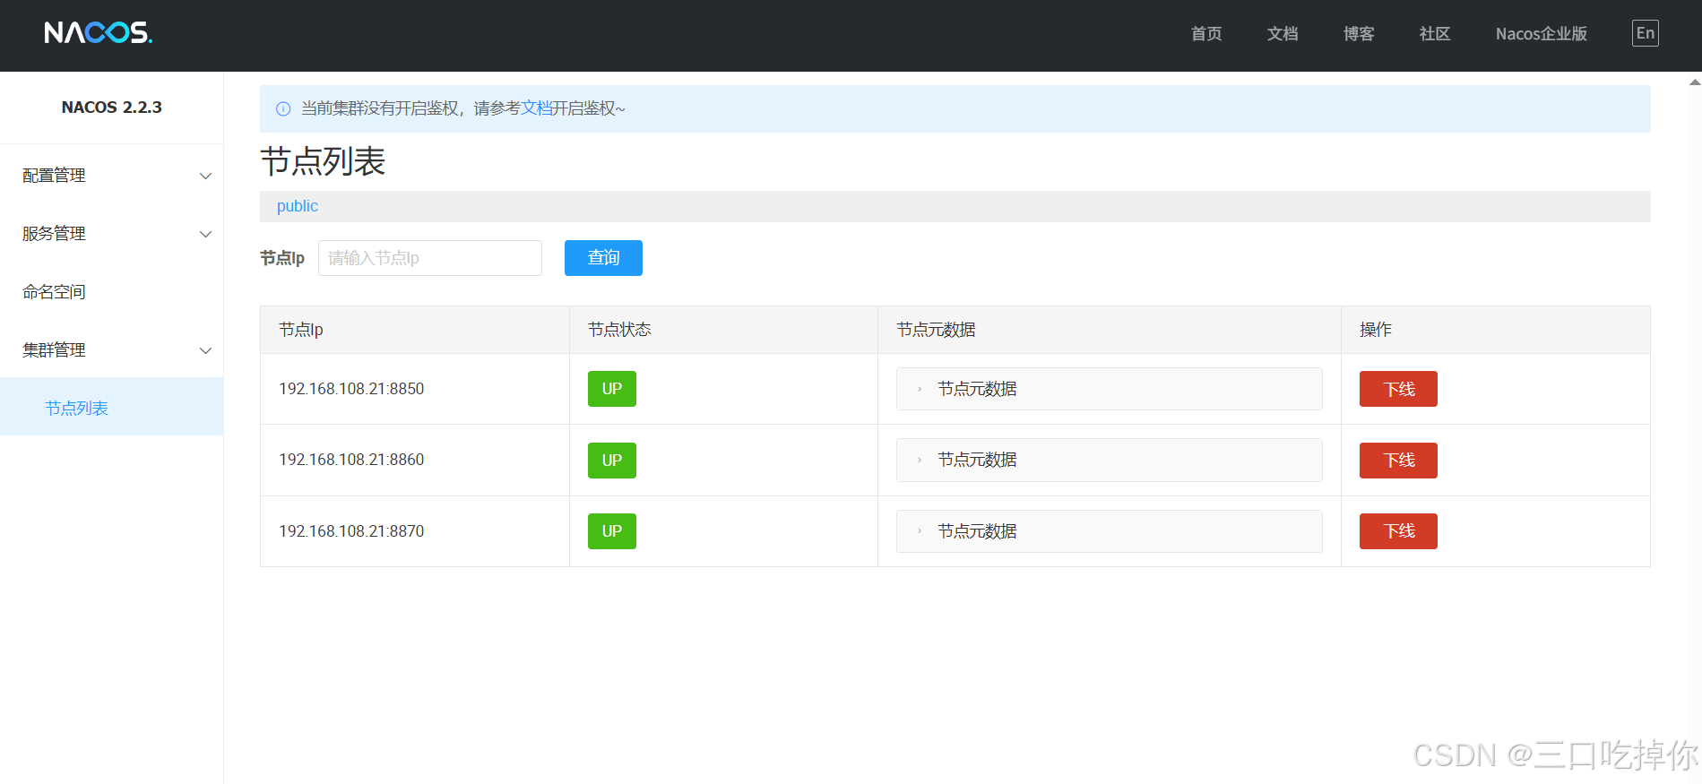Open the 命名空间 sidebar item
The width and height of the screenshot is (1702, 784).
pyautogui.click(x=112, y=292)
